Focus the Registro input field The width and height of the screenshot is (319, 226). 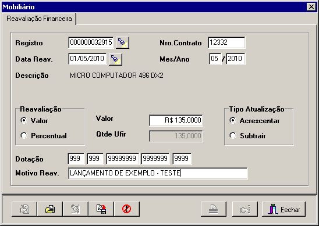point(91,42)
